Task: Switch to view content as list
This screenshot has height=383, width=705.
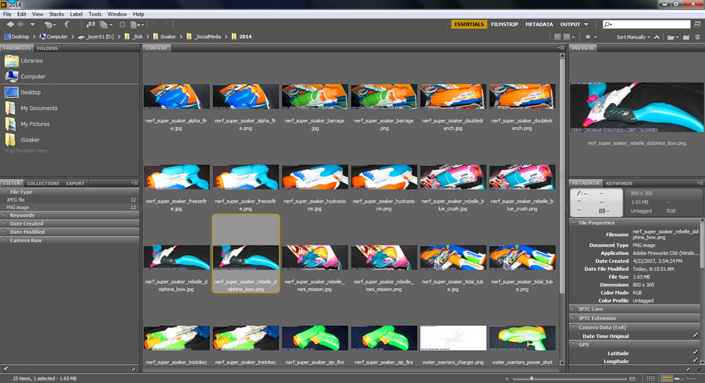Action: [x=690, y=378]
